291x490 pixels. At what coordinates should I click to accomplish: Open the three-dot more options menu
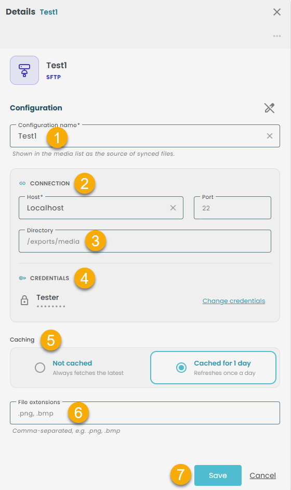(277, 36)
